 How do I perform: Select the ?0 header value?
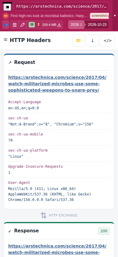click(x=10, y=140)
